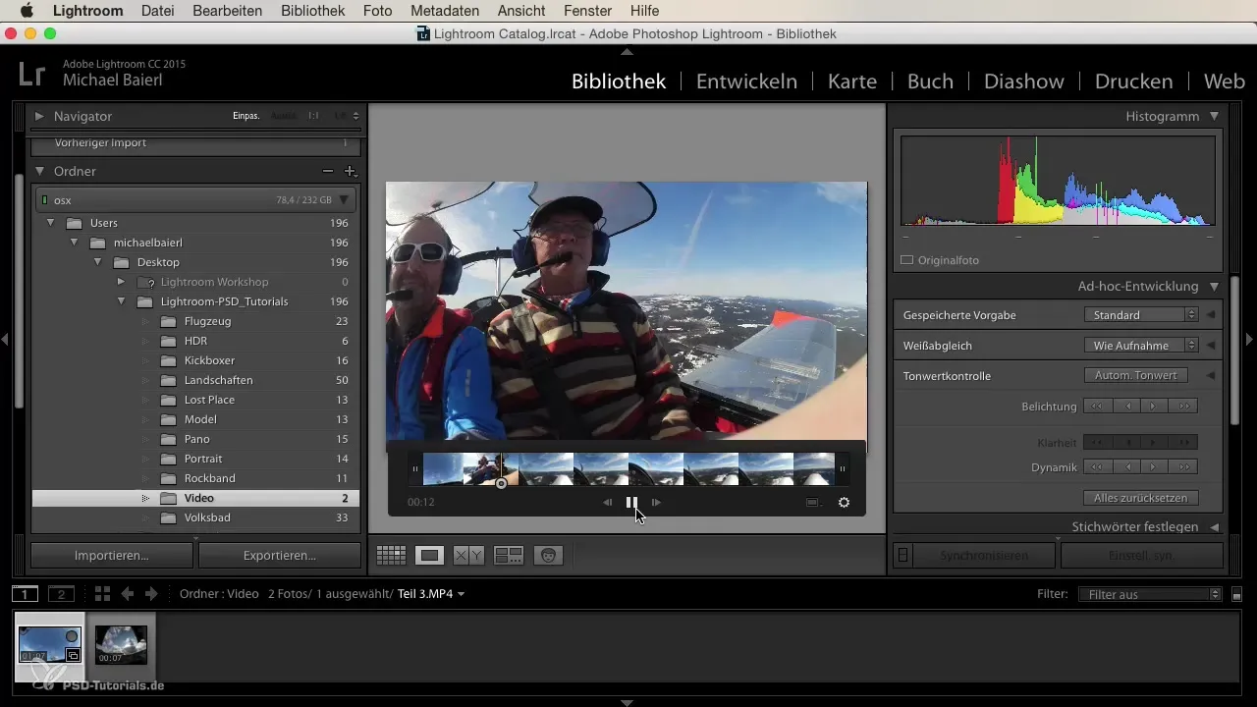Screen dimensions: 1257x707
Task: Collapse the Histogramm panel
Action: 1215,116
